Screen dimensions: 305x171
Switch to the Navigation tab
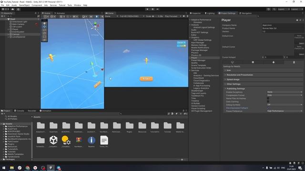(245, 13)
